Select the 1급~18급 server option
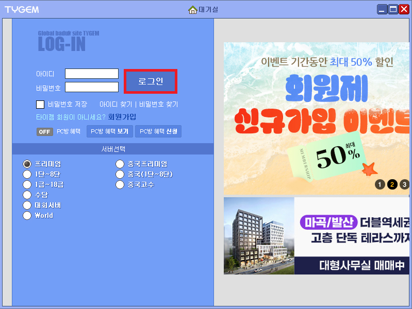Viewport: 412px width, 309px height. click(x=27, y=184)
